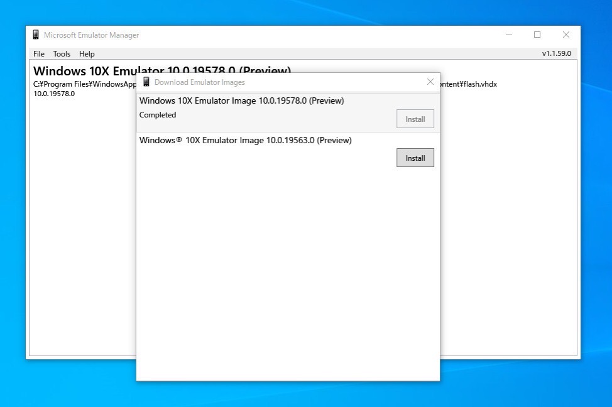Screen dimensions: 612x407
Task: Select the Windows® 10X Emulator Image 10.0.19563.0 row
Action: pyautogui.click(x=288, y=151)
